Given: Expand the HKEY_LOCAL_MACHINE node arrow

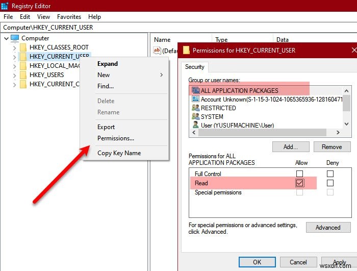Looking at the screenshot, I should pyautogui.click(x=15, y=66).
